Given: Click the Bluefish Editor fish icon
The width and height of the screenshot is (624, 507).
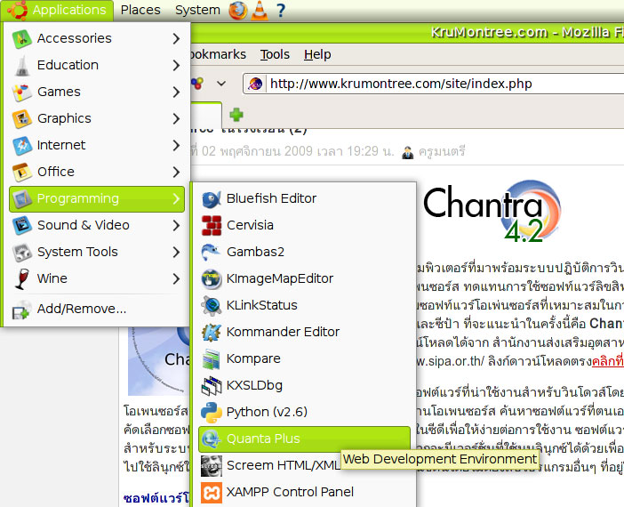Looking at the screenshot, I should (x=211, y=198).
